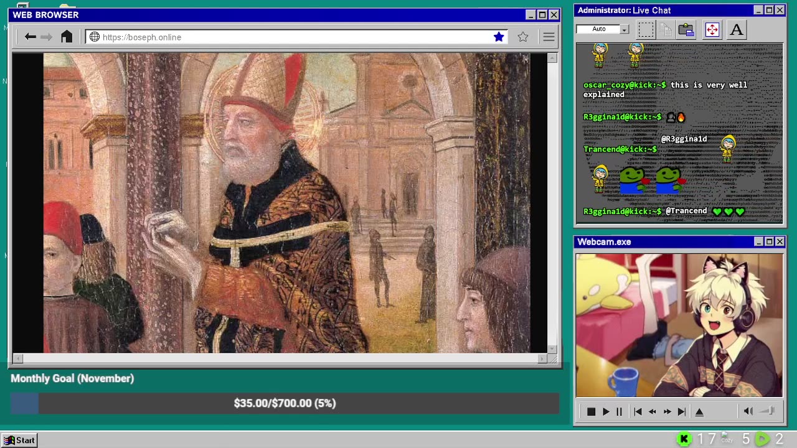Screen dimensions: 797x448
Task: Click the painting image in the browser
Action: [x=286, y=203]
